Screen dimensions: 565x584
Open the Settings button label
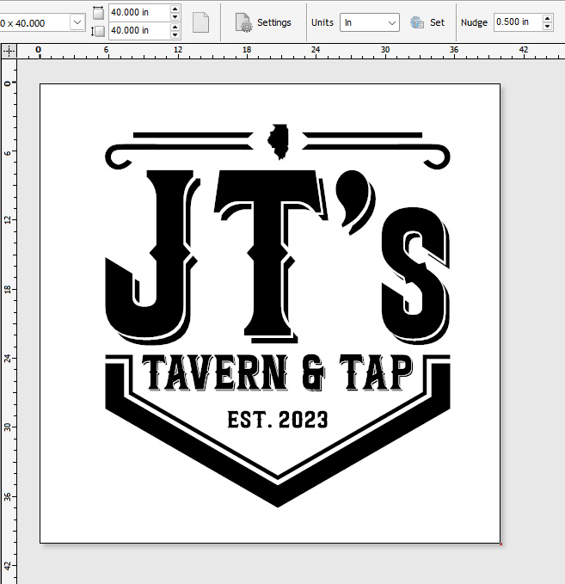point(273,22)
